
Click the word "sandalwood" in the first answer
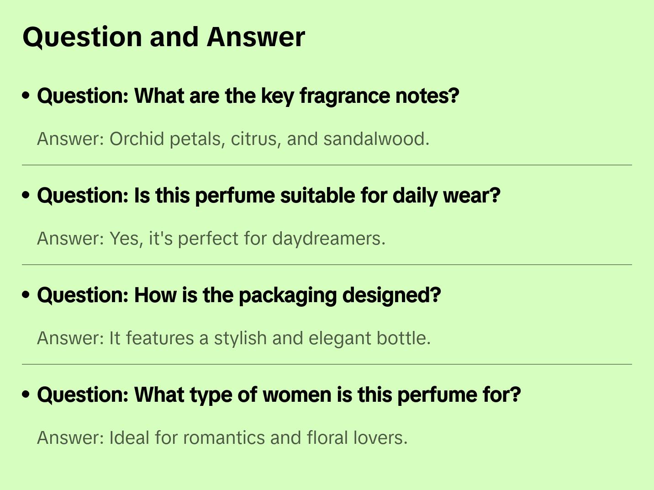click(x=375, y=139)
